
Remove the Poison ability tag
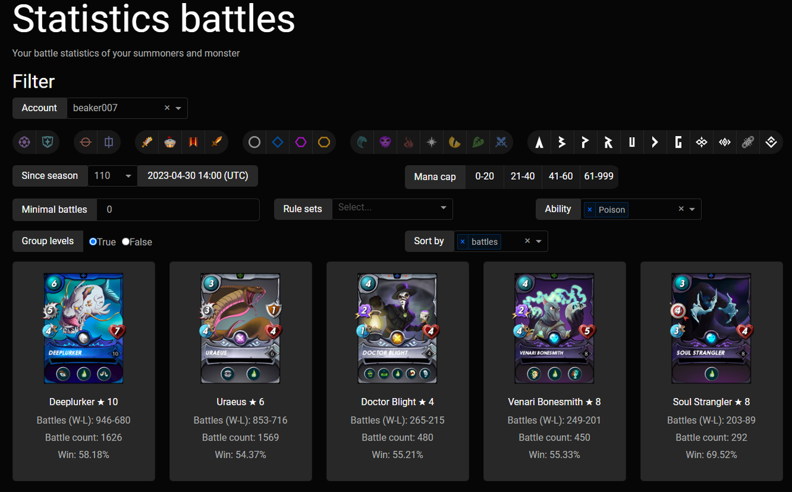[590, 210]
